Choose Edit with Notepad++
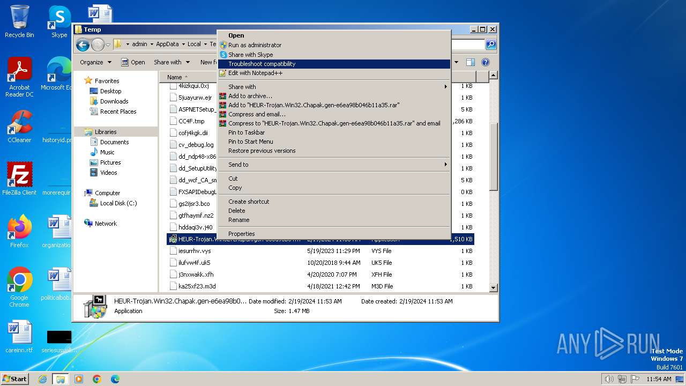The height and width of the screenshot is (386, 686). [x=334, y=73]
